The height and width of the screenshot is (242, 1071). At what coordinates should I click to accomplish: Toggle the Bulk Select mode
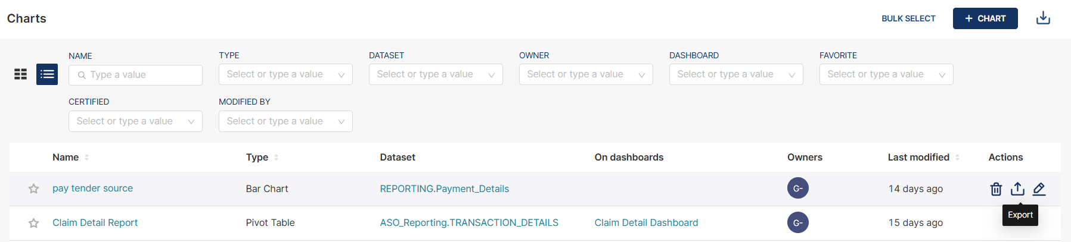[908, 18]
